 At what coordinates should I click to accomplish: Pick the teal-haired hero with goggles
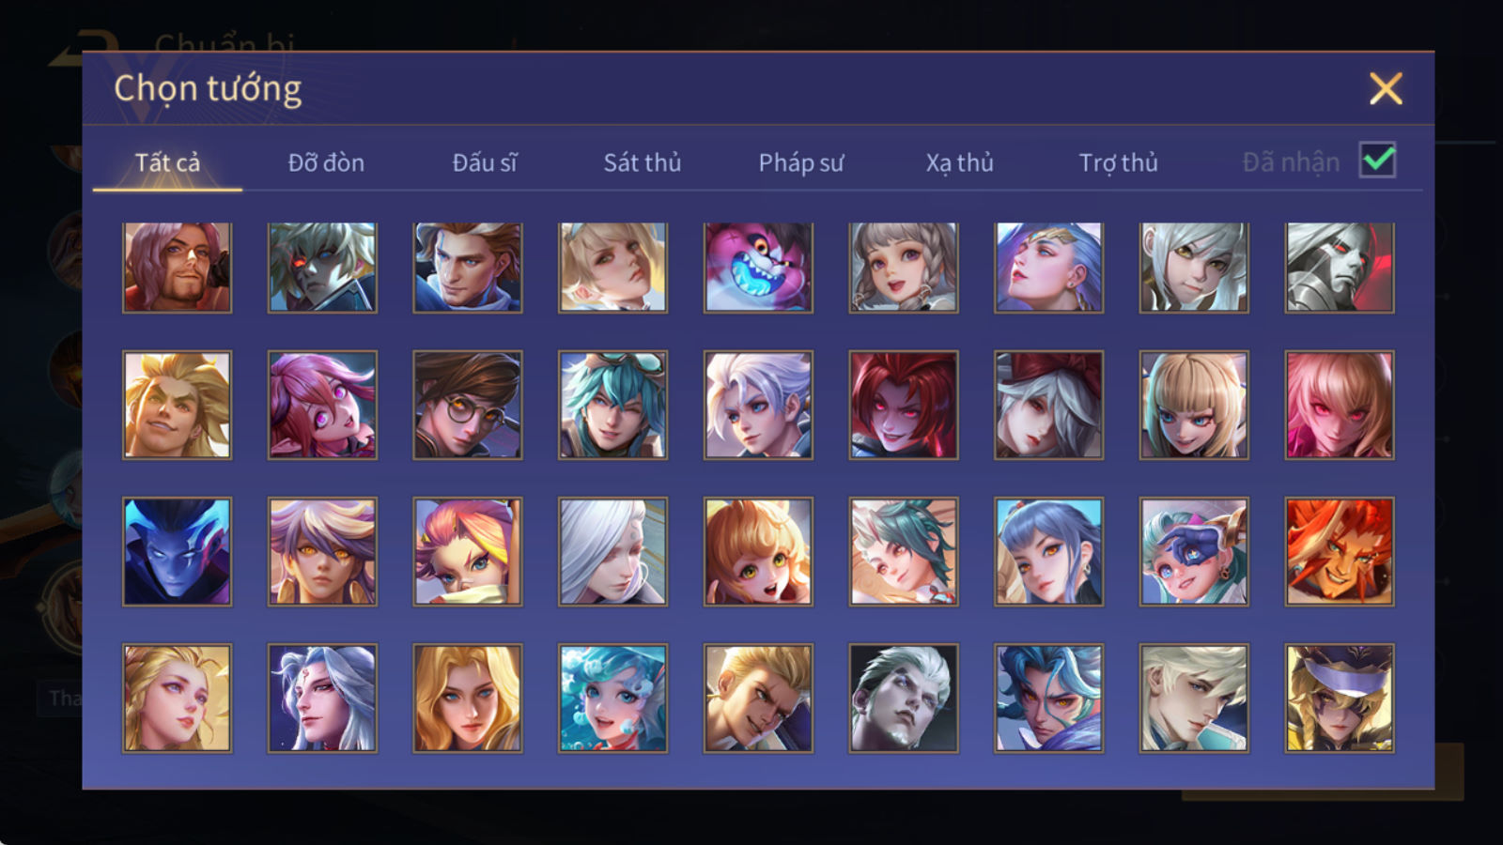point(612,405)
